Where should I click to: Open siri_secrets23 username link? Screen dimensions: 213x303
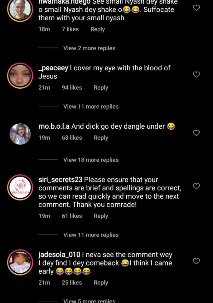pos(60,180)
